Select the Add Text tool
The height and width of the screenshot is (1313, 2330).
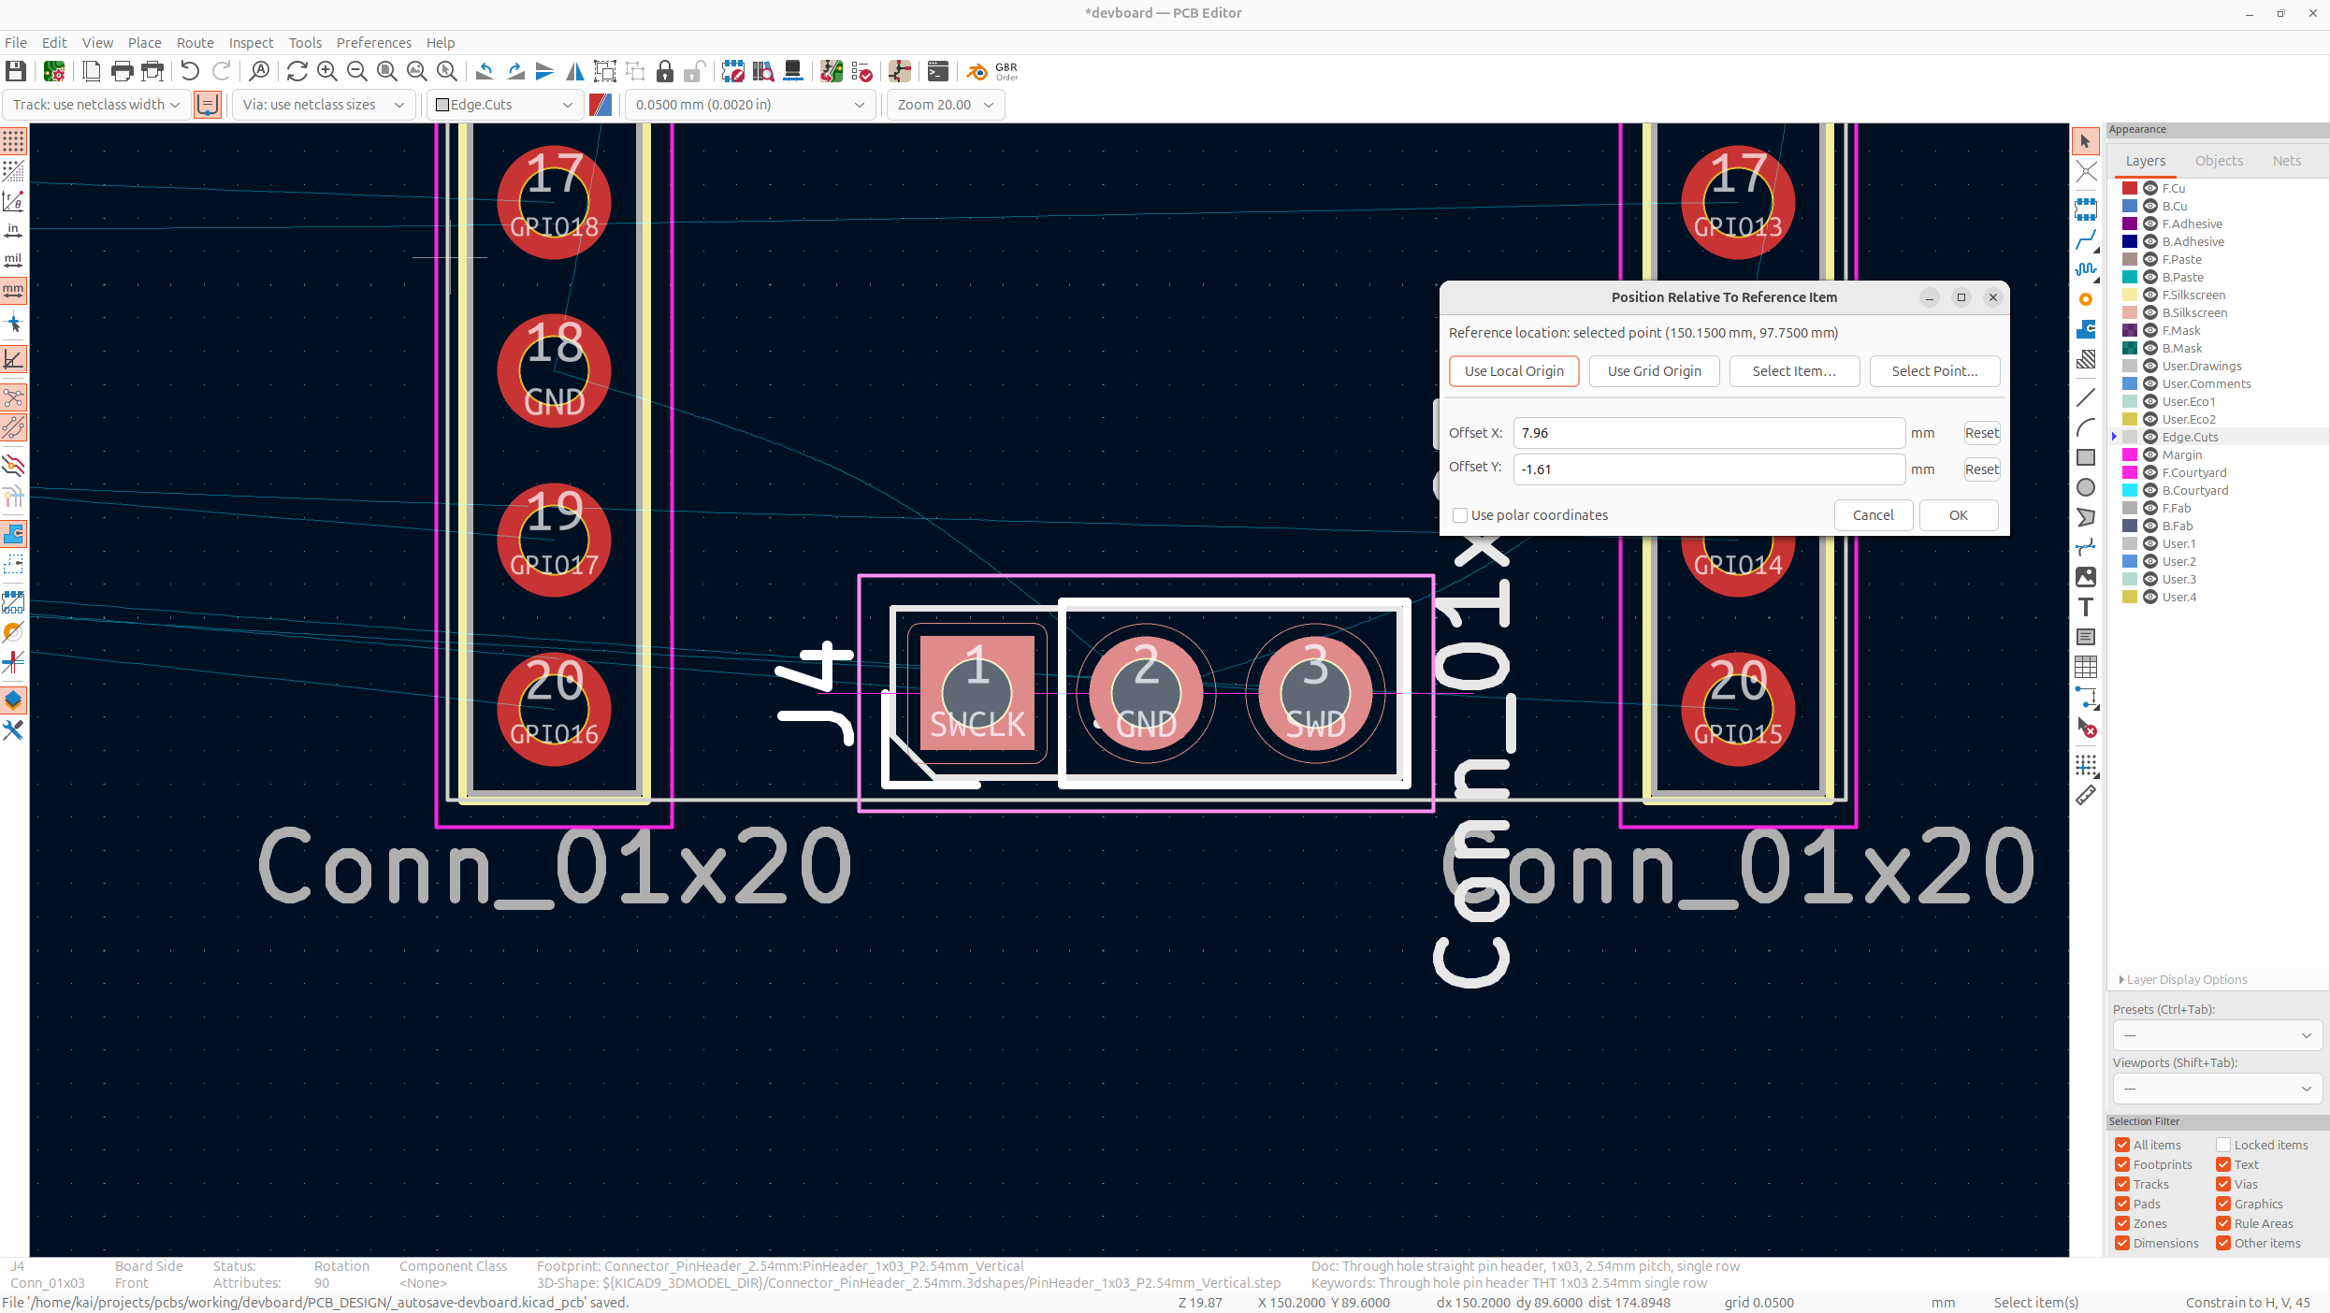pos(2085,607)
